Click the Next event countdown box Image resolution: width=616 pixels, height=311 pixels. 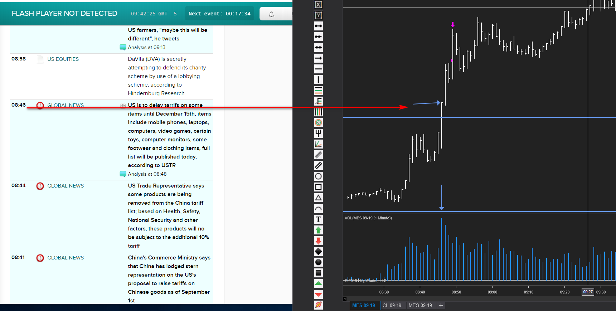point(219,14)
